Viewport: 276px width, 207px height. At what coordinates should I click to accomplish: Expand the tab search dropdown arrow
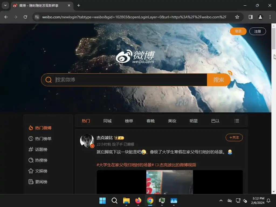coord(5,5)
